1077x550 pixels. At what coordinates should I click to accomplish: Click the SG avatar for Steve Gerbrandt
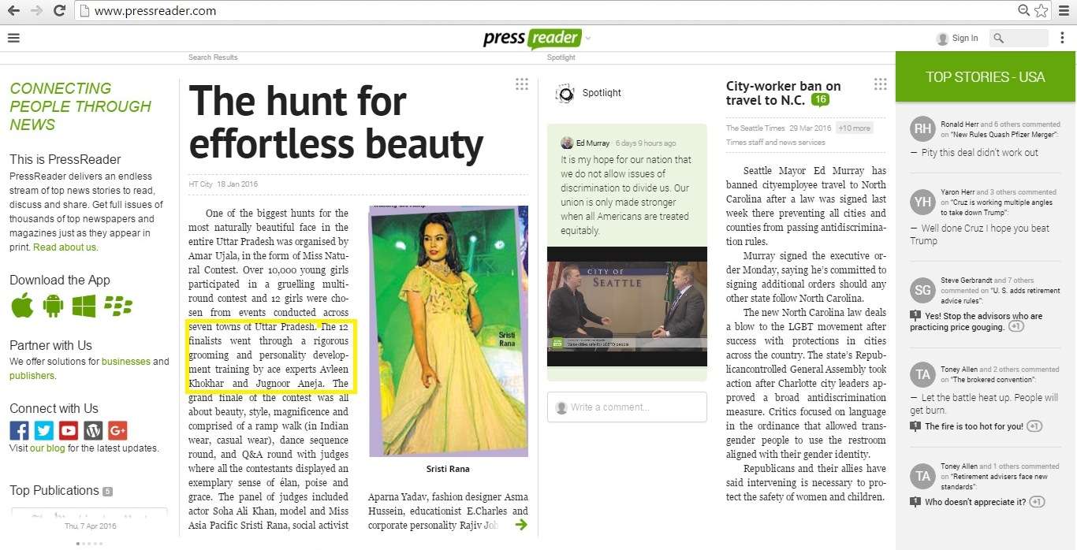click(x=922, y=291)
